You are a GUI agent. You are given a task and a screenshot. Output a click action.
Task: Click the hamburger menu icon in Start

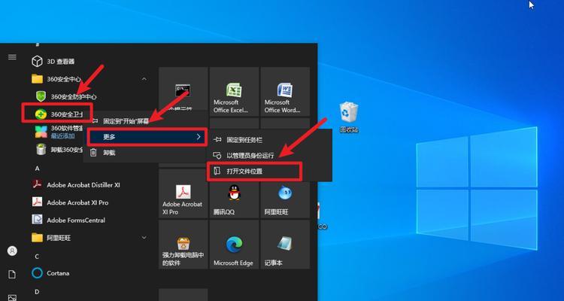[x=12, y=57]
